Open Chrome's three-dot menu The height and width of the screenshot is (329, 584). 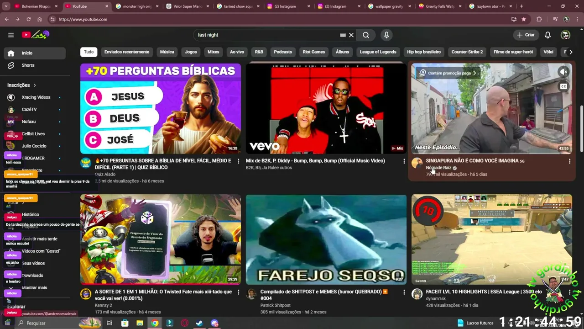578,19
